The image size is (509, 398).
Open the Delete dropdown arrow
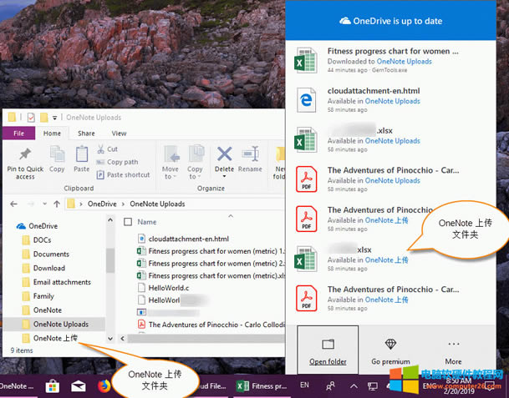point(224,177)
